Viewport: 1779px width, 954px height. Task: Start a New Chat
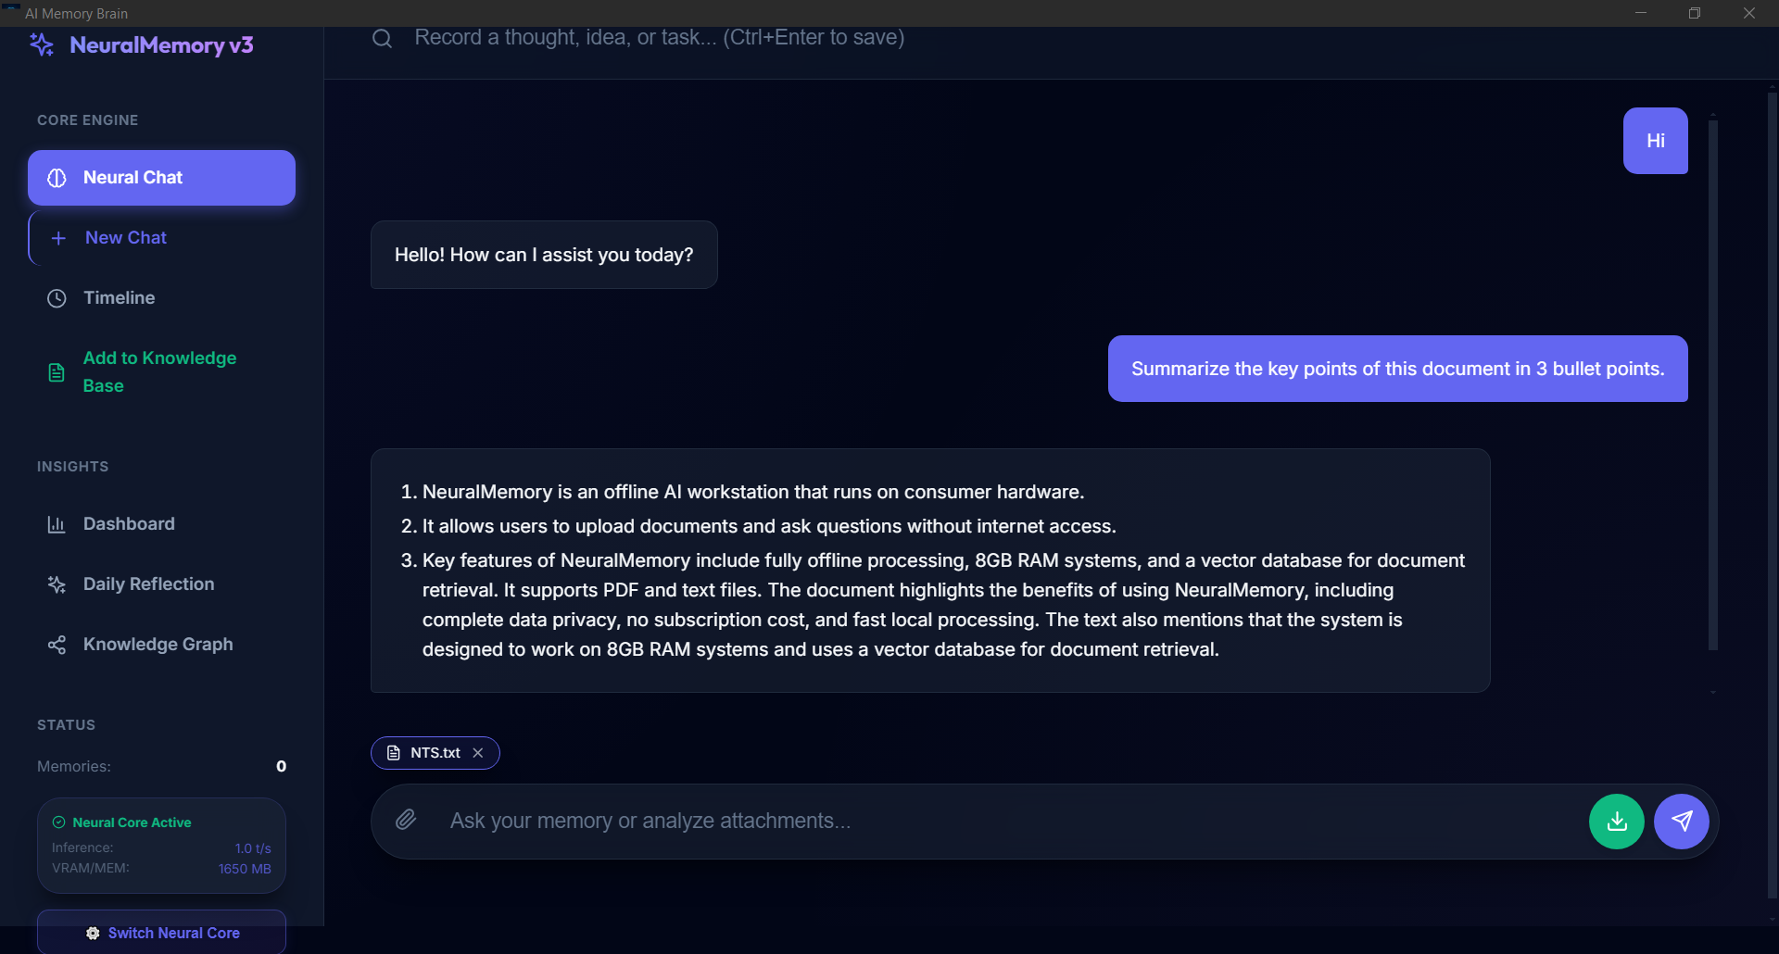126,237
